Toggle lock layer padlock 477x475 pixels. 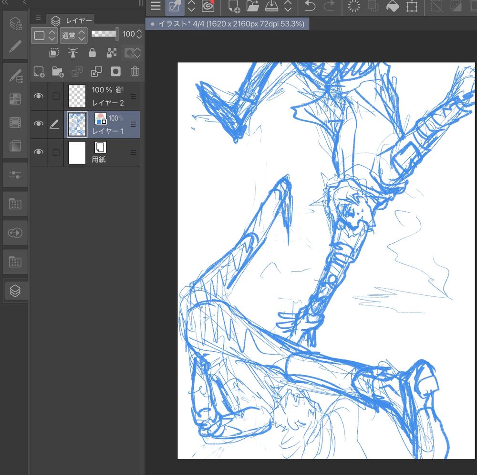92,53
